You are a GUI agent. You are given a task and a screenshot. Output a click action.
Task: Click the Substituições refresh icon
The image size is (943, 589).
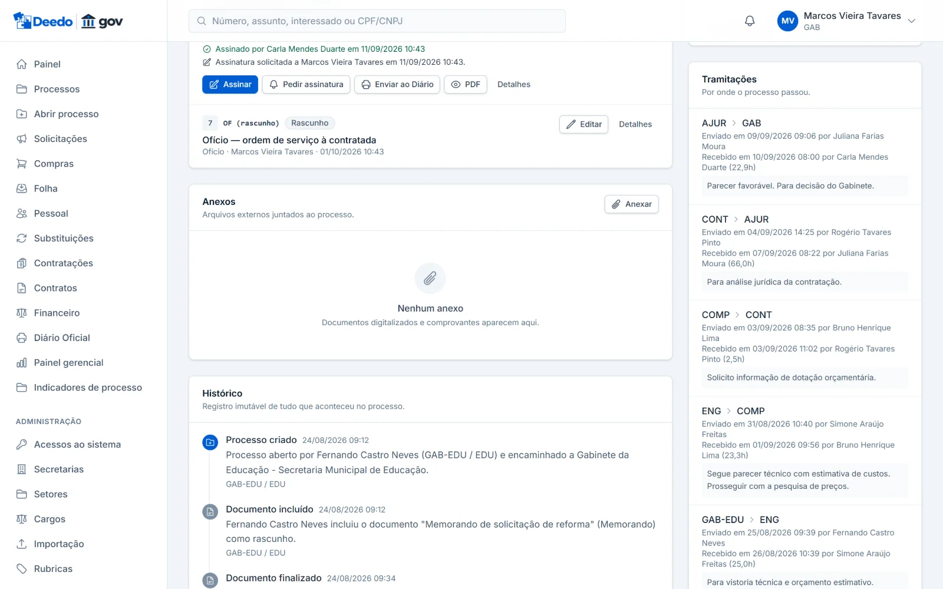click(x=22, y=239)
